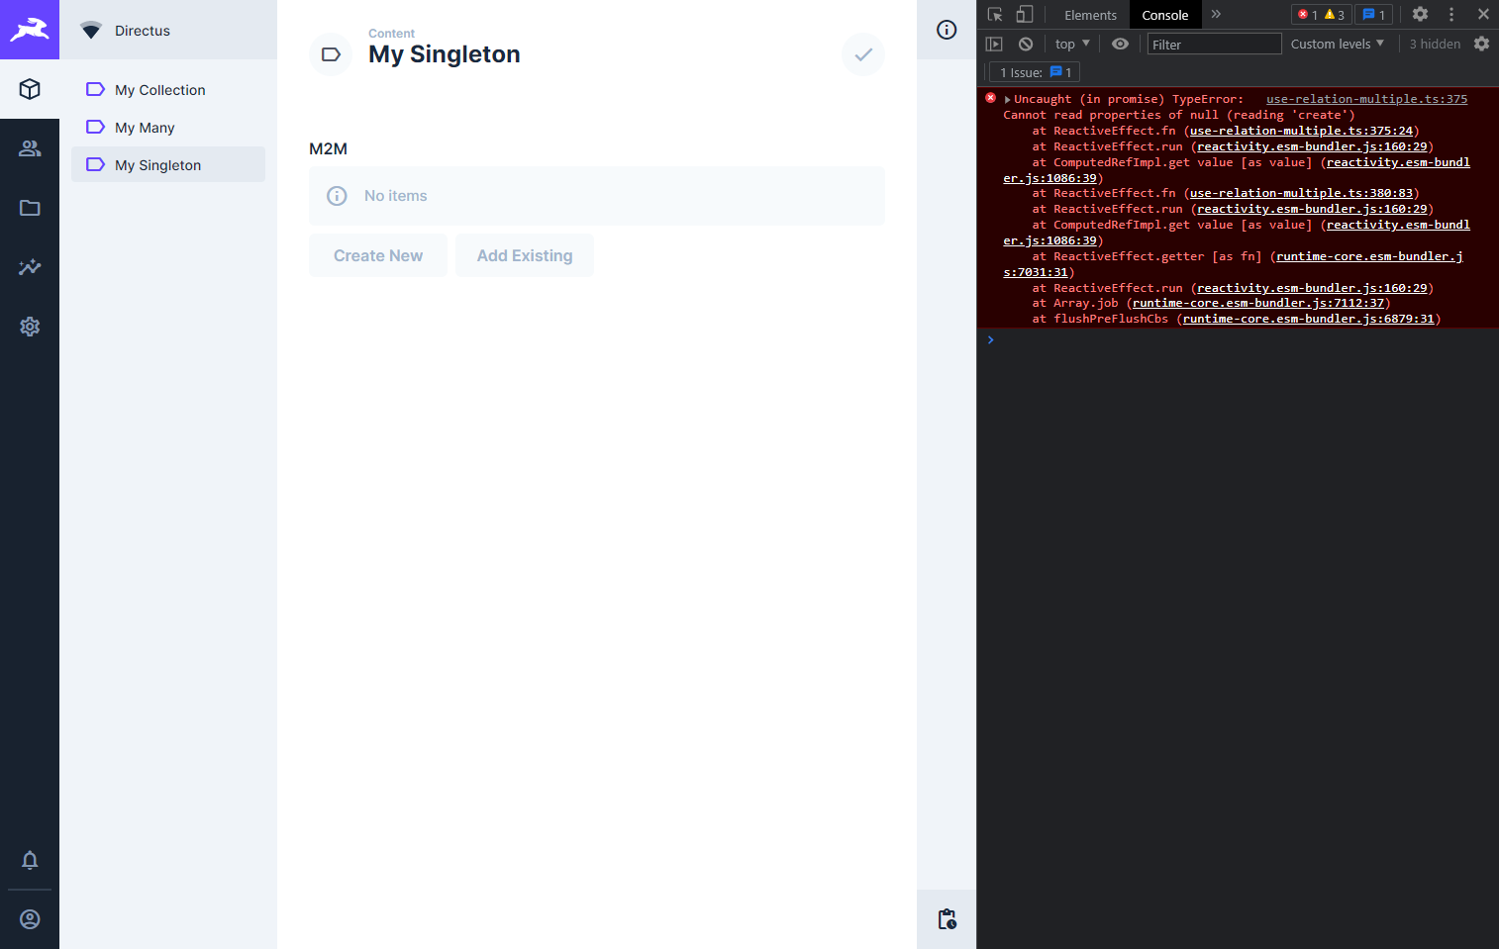Click the Create New button
The height and width of the screenshot is (949, 1499).
click(377, 255)
